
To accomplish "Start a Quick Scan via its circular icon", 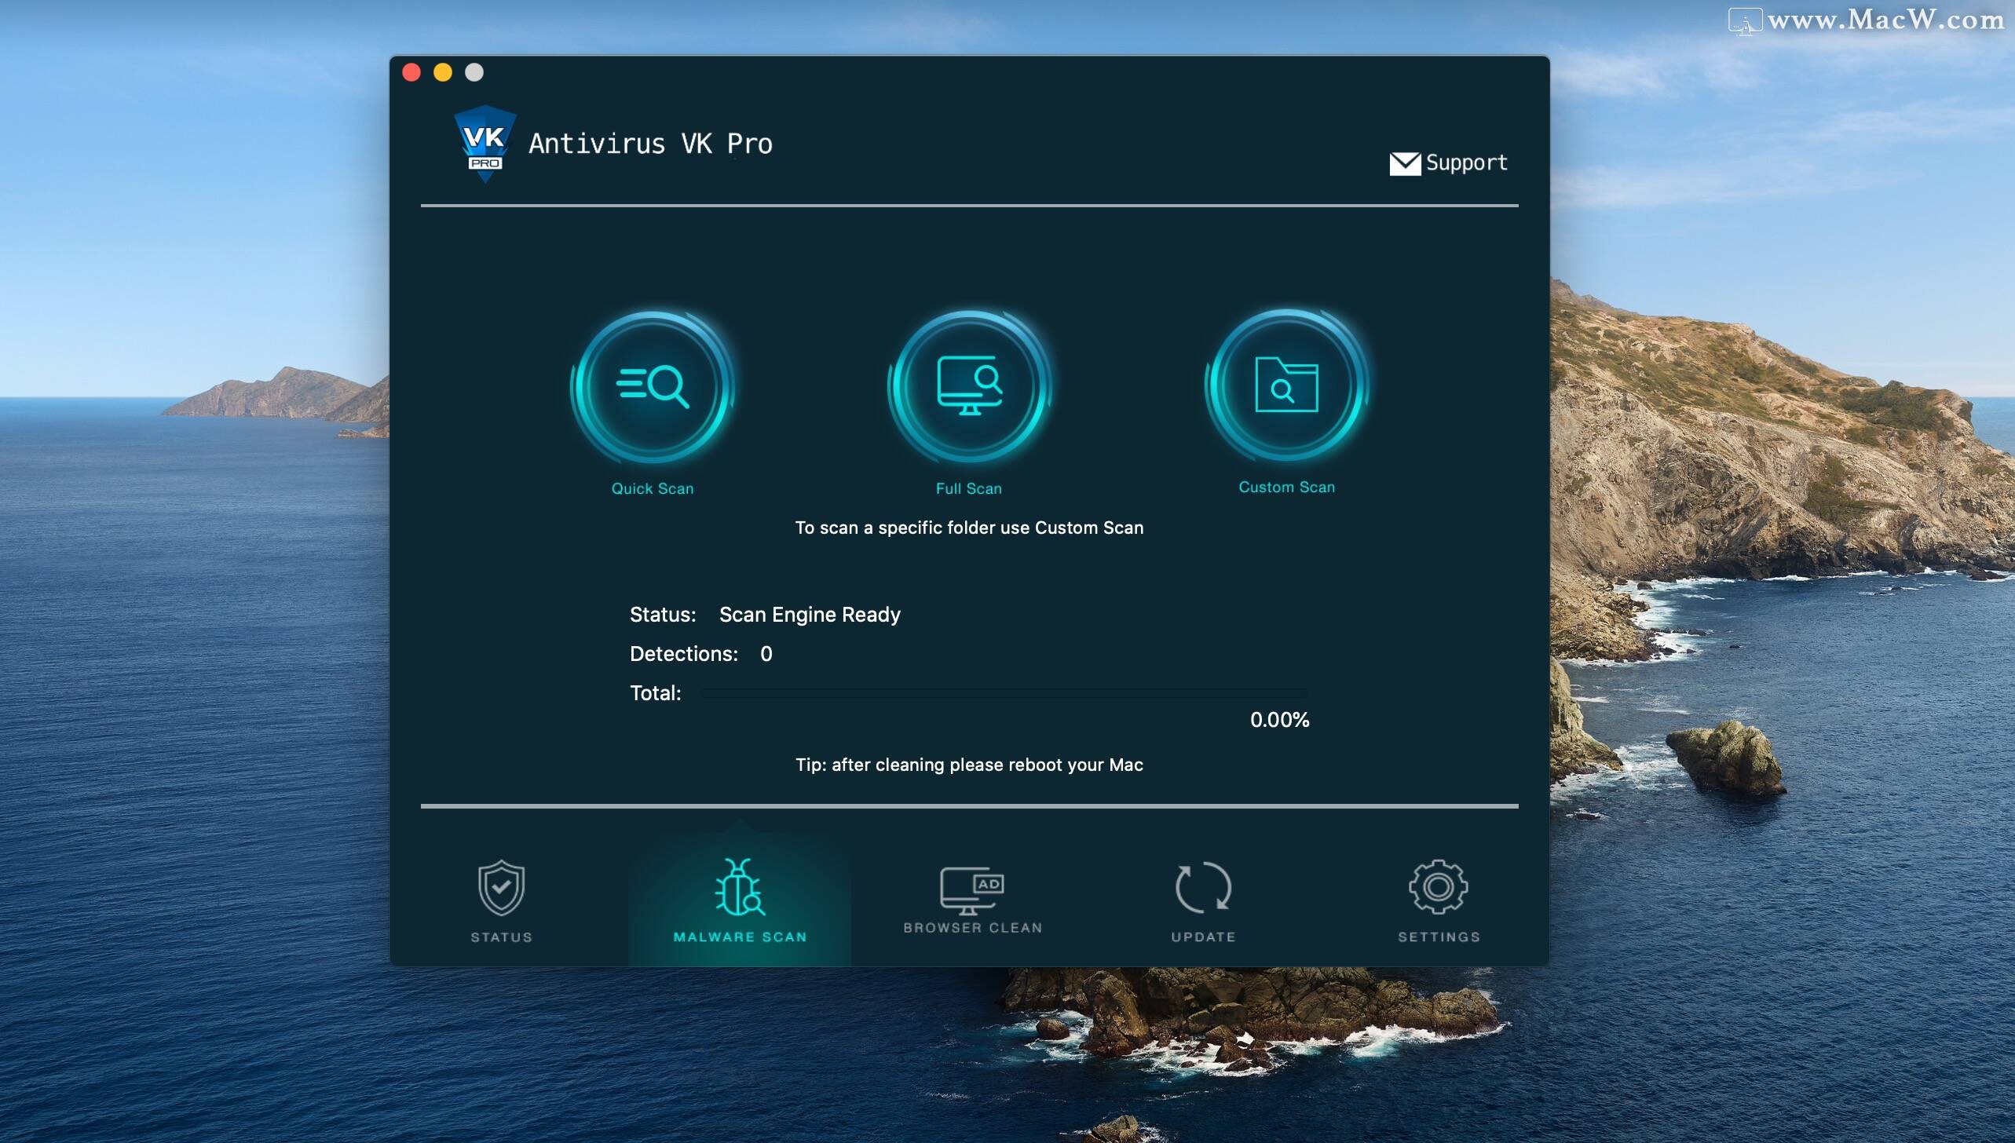I will [653, 386].
